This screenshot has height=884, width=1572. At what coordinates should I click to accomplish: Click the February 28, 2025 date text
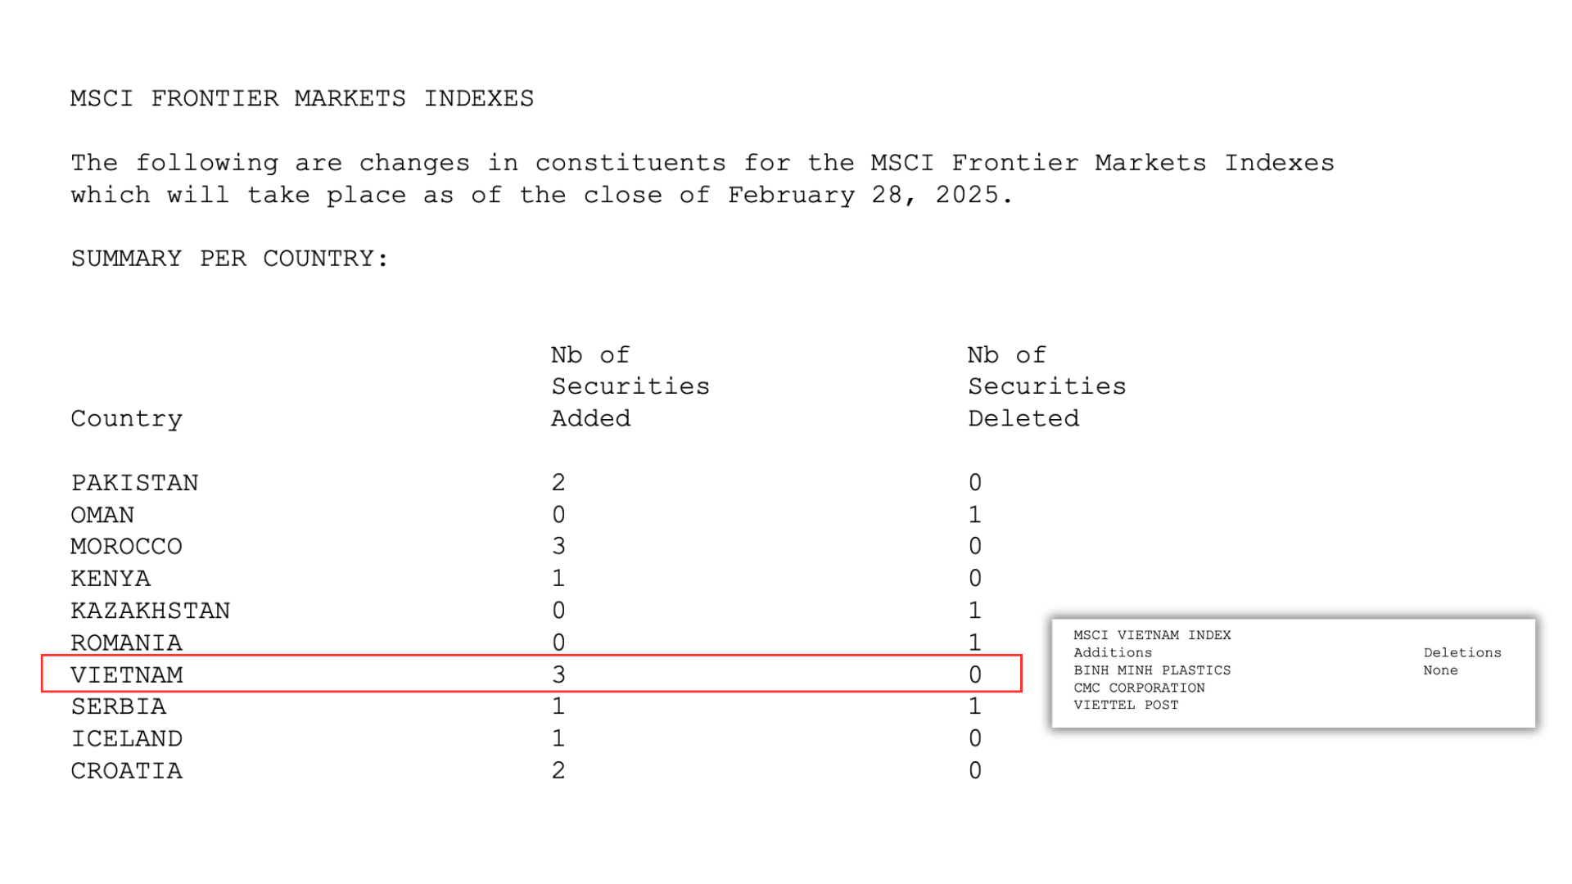(x=870, y=196)
